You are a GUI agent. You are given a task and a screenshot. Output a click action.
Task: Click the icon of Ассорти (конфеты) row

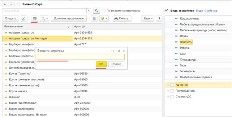[6, 33]
